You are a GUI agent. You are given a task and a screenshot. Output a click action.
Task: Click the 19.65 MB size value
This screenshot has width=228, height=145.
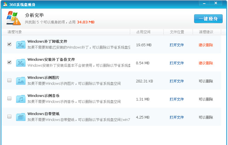pos(144,45)
